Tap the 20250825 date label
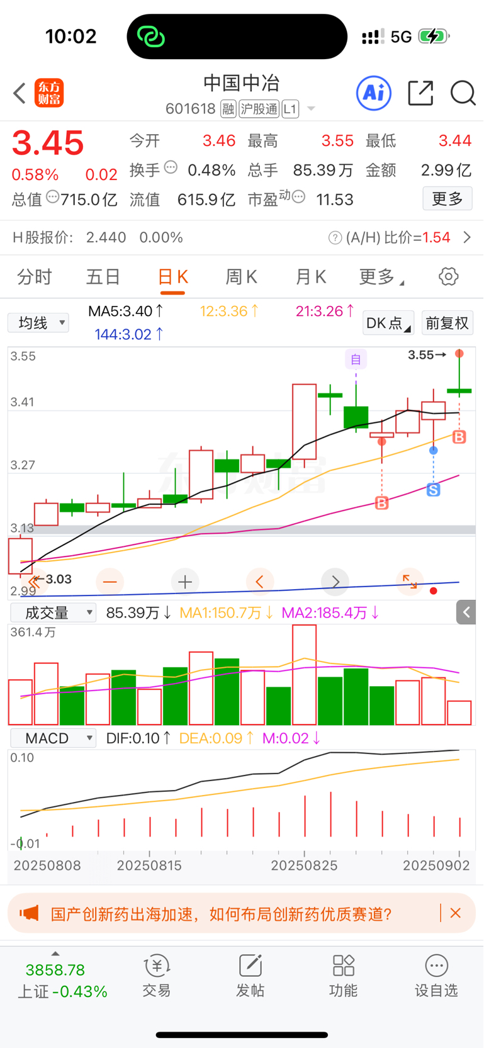 [304, 865]
